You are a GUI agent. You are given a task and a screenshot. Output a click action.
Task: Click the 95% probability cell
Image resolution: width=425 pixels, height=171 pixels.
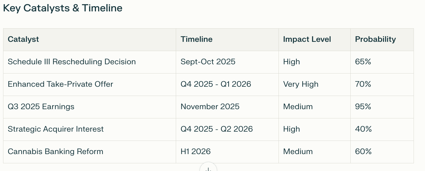(363, 107)
